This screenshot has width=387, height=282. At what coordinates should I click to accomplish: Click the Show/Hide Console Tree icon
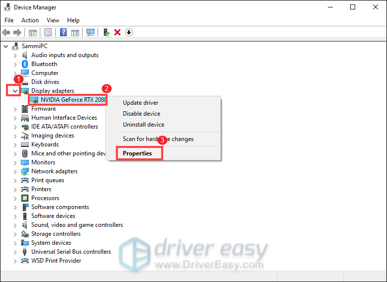click(x=32, y=32)
